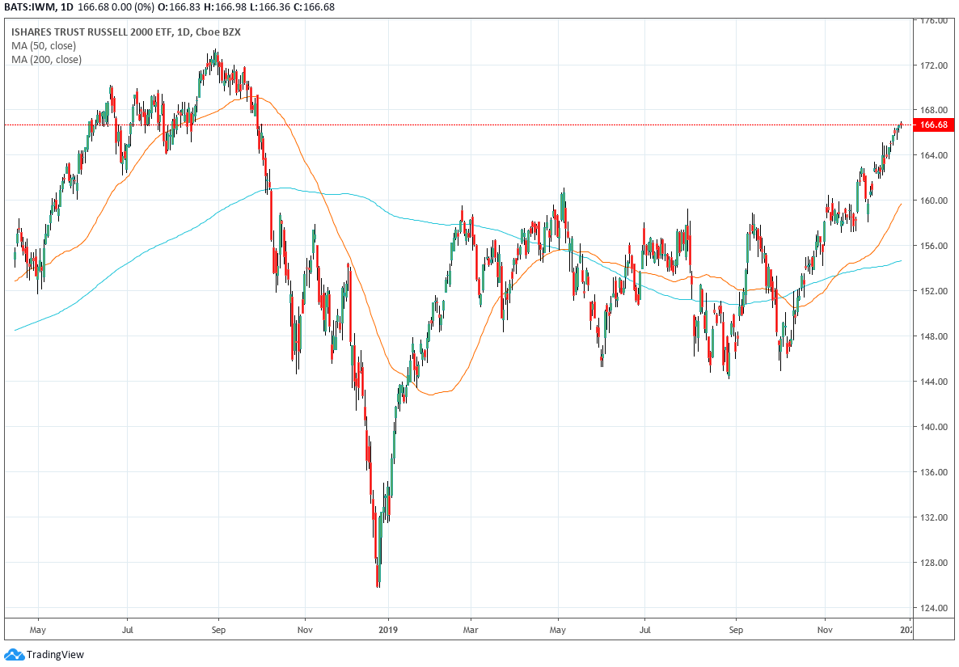Select the MA (50, close) indicator label
This screenshot has height=667, width=959.
tap(44, 46)
